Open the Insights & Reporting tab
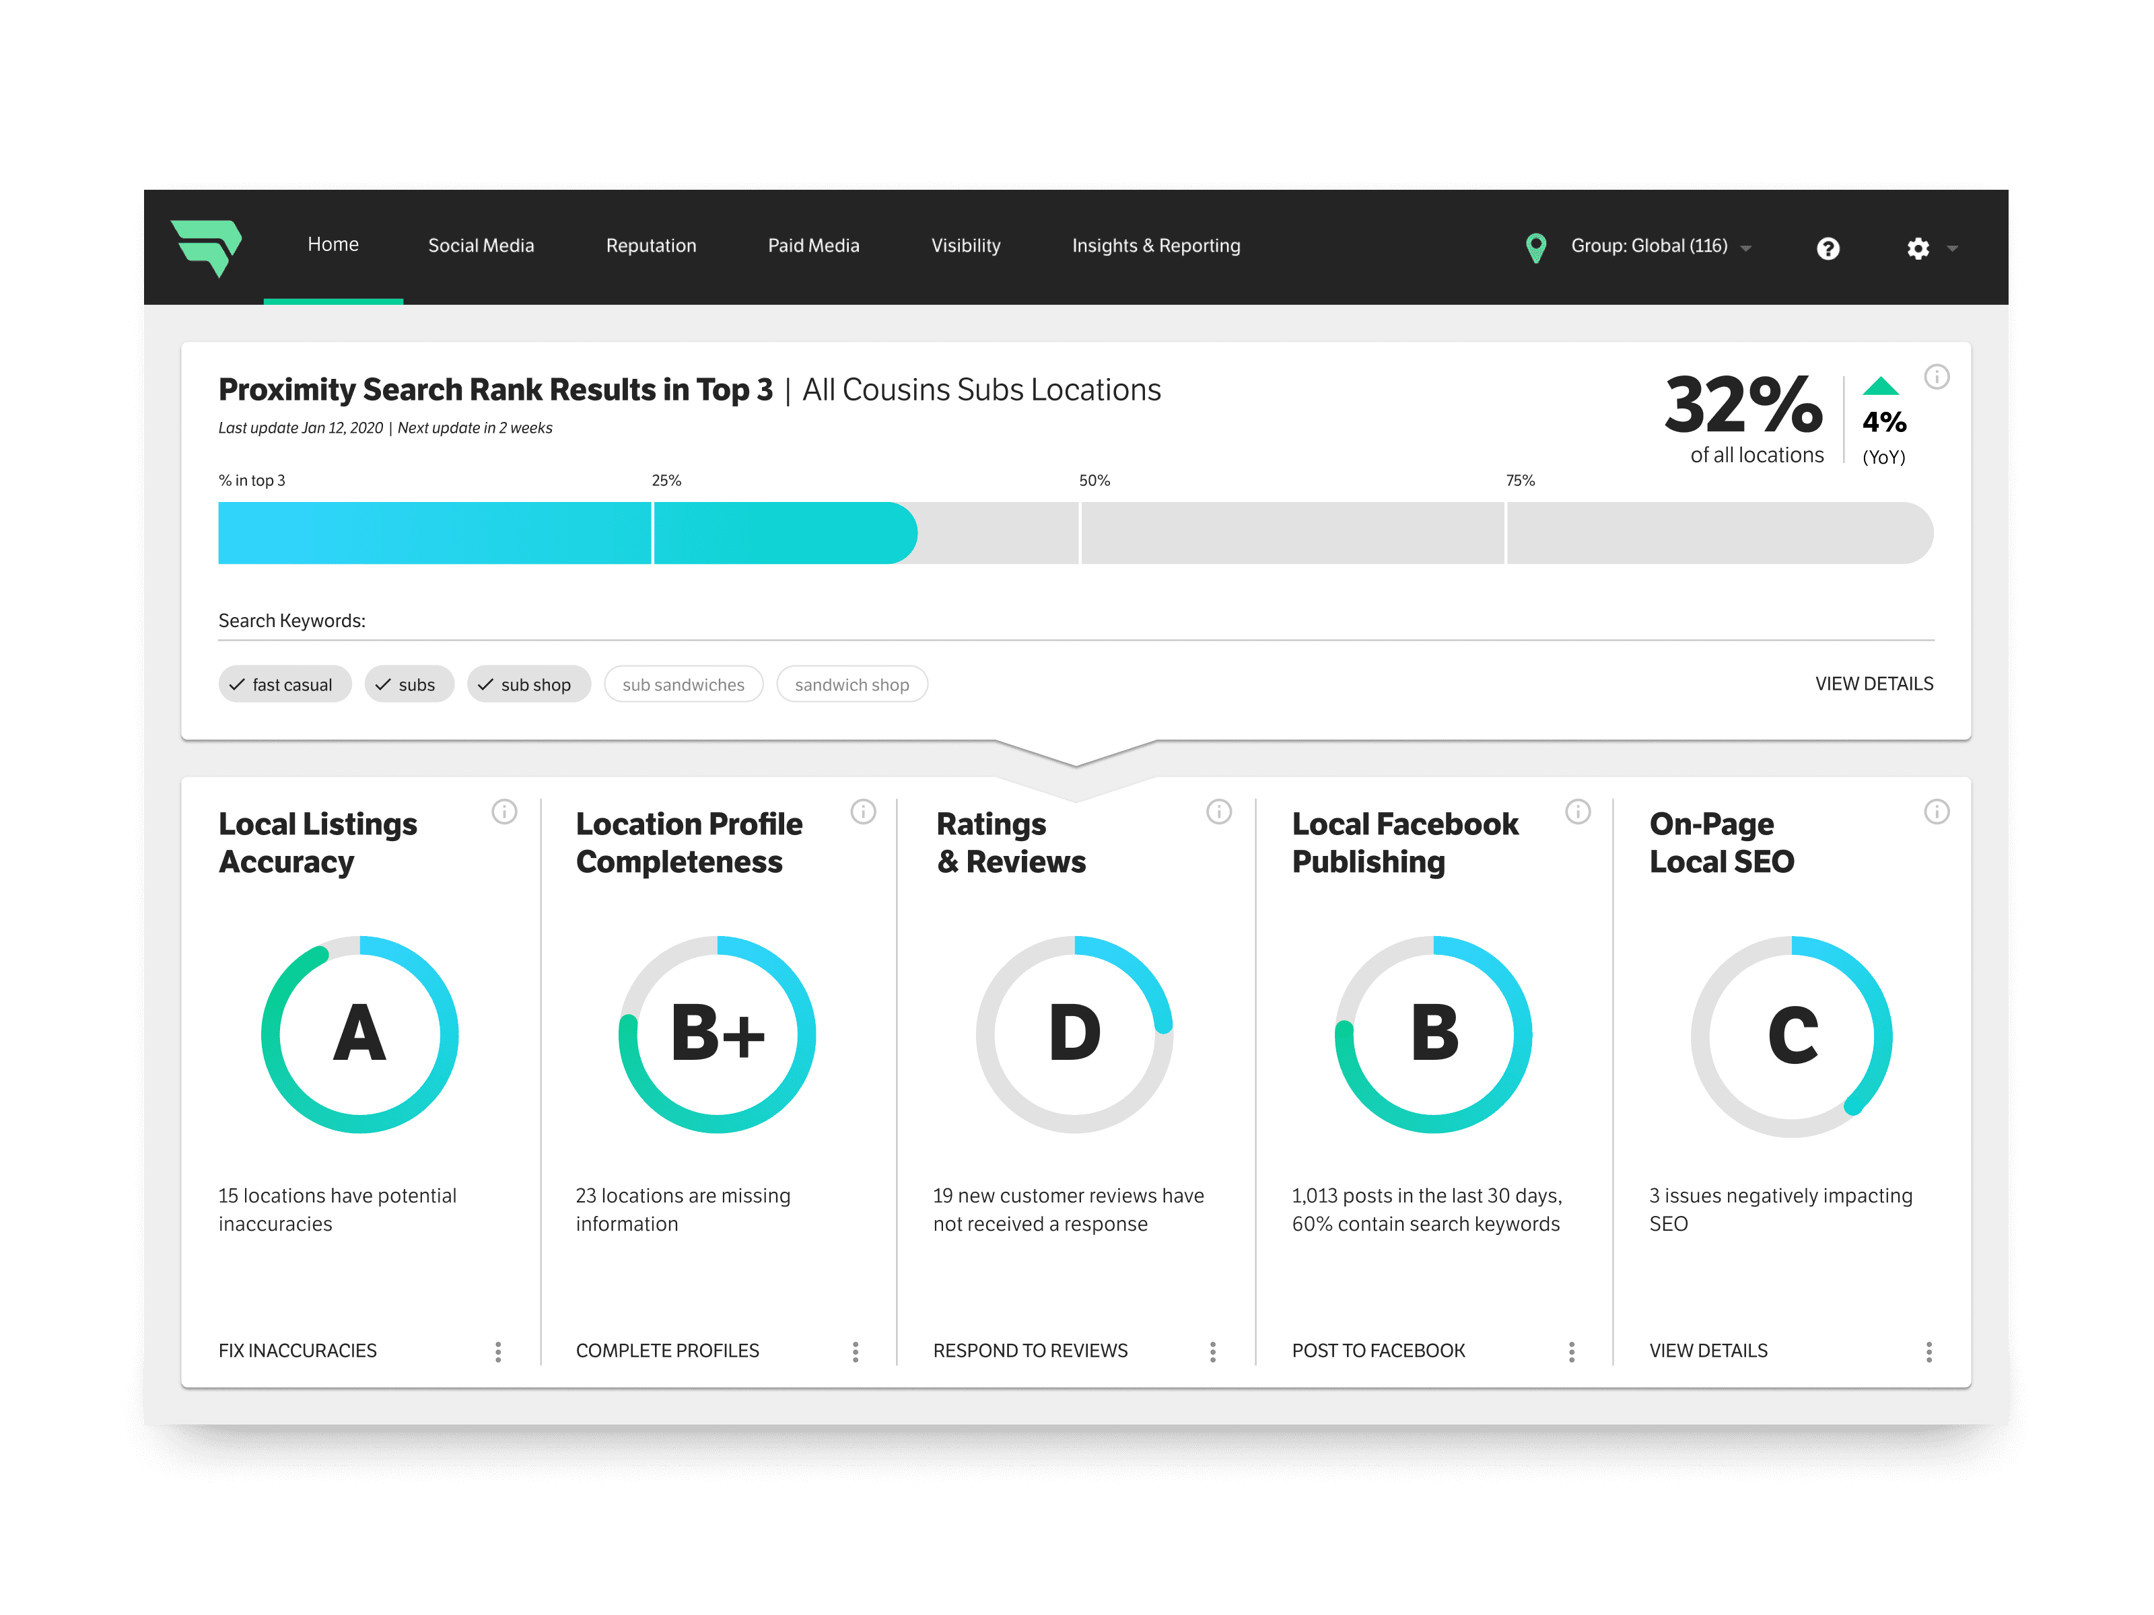This screenshot has width=2154, height=1615. coord(1156,246)
